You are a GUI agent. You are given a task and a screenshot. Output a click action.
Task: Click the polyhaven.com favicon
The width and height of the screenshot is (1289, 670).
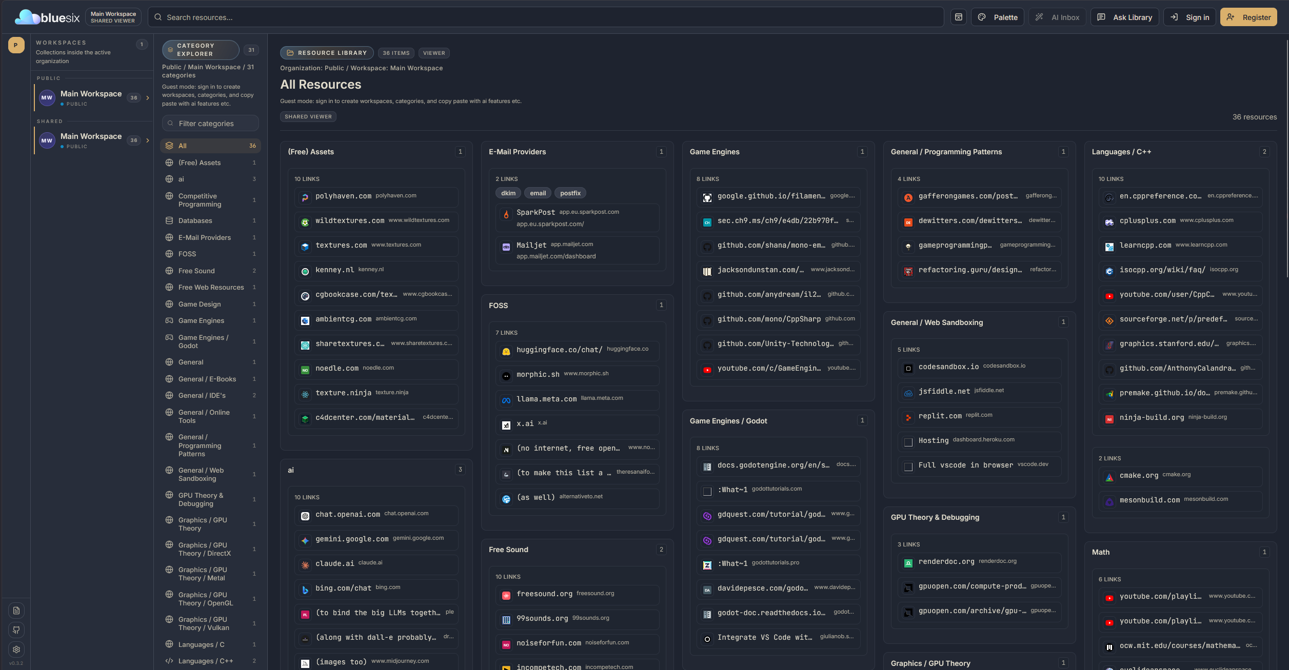pos(305,197)
